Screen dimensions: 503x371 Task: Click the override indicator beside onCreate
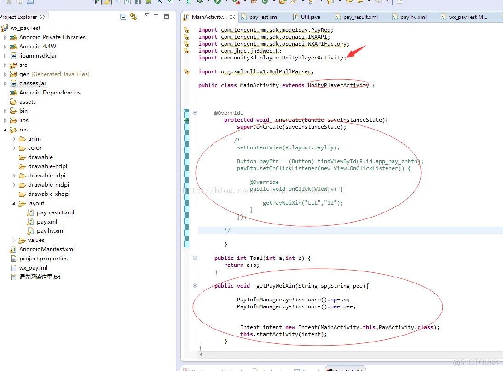click(x=186, y=119)
